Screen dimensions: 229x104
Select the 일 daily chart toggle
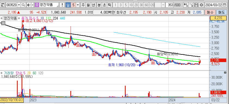click(68, 5)
